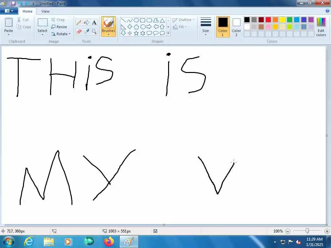Click the zoom slider thumb
Viewport: 331px width, 248px height.
coord(307,231)
